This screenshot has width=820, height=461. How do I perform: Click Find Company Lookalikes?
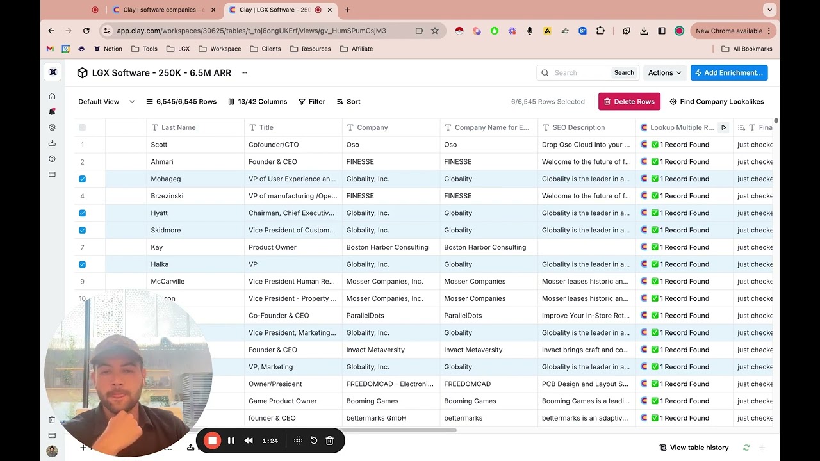[x=716, y=101]
